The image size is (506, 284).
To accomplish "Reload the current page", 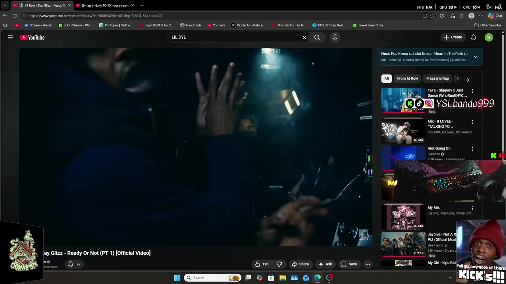I will [15, 16].
